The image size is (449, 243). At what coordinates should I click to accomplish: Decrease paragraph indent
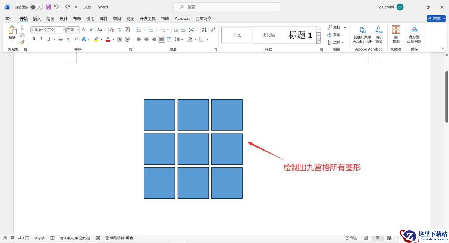click(176, 30)
